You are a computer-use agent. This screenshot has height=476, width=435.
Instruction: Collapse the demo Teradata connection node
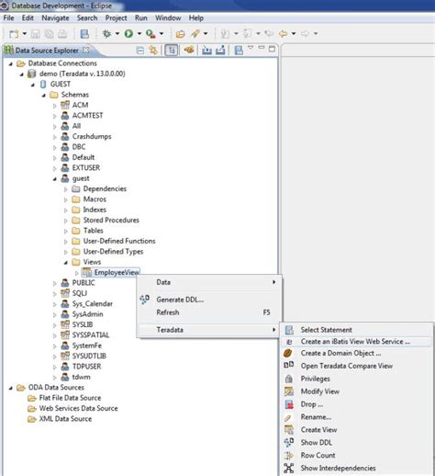pos(22,74)
